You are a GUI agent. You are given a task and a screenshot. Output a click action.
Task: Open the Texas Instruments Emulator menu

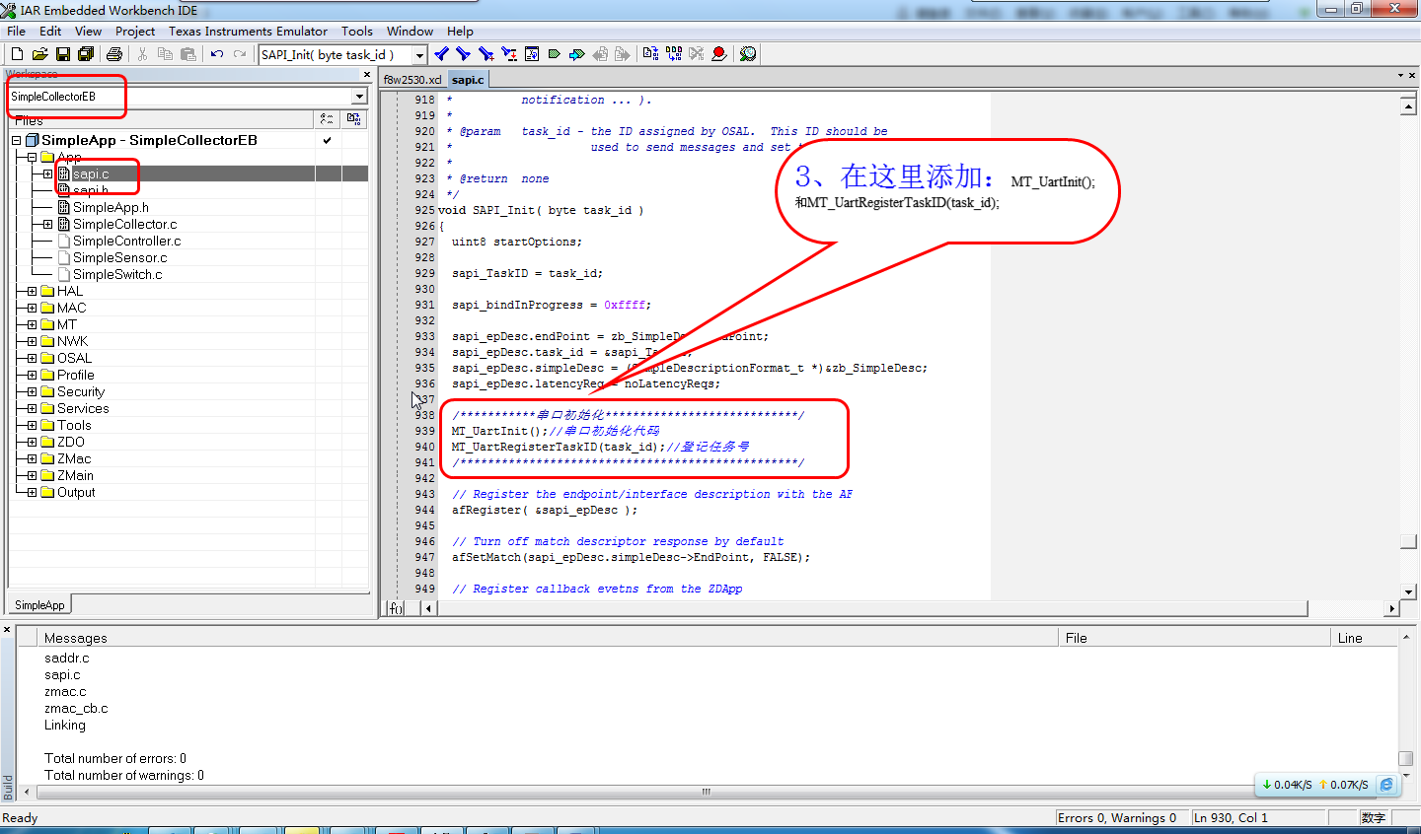248,32
